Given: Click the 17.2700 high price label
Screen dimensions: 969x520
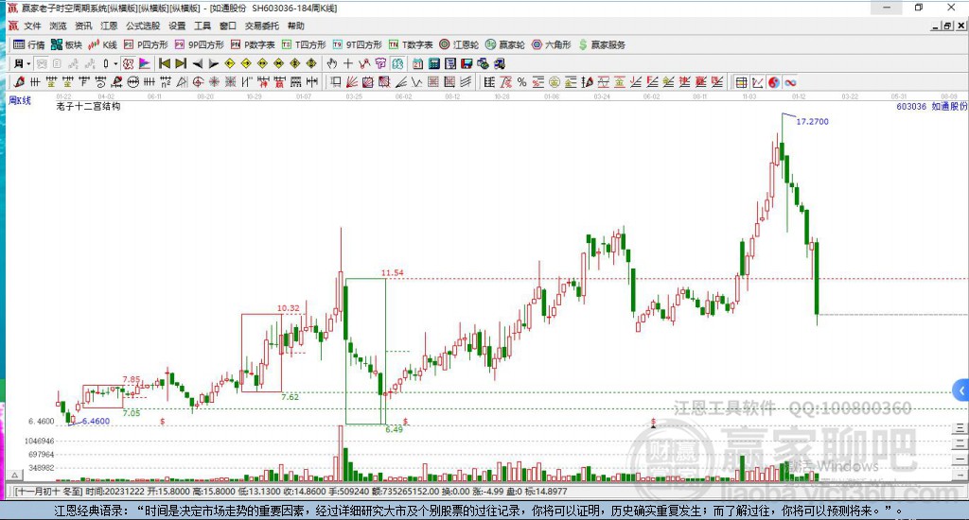Looking at the screenshot, I should (812, 122).
